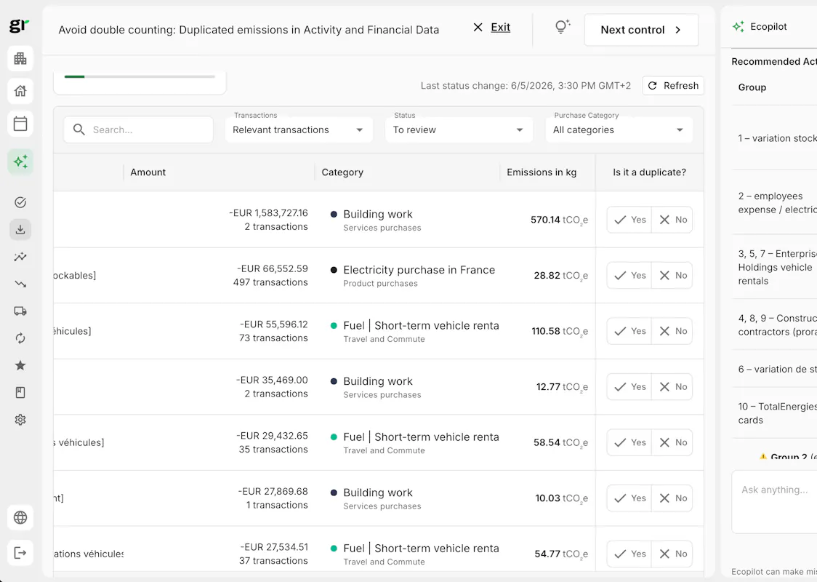Click the Category column header
This screenshot has height=582, width=817.
click(342, 172)
